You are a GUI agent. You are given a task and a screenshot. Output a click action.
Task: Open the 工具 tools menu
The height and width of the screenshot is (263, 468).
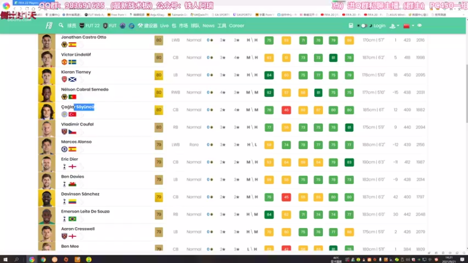[222, 26]
